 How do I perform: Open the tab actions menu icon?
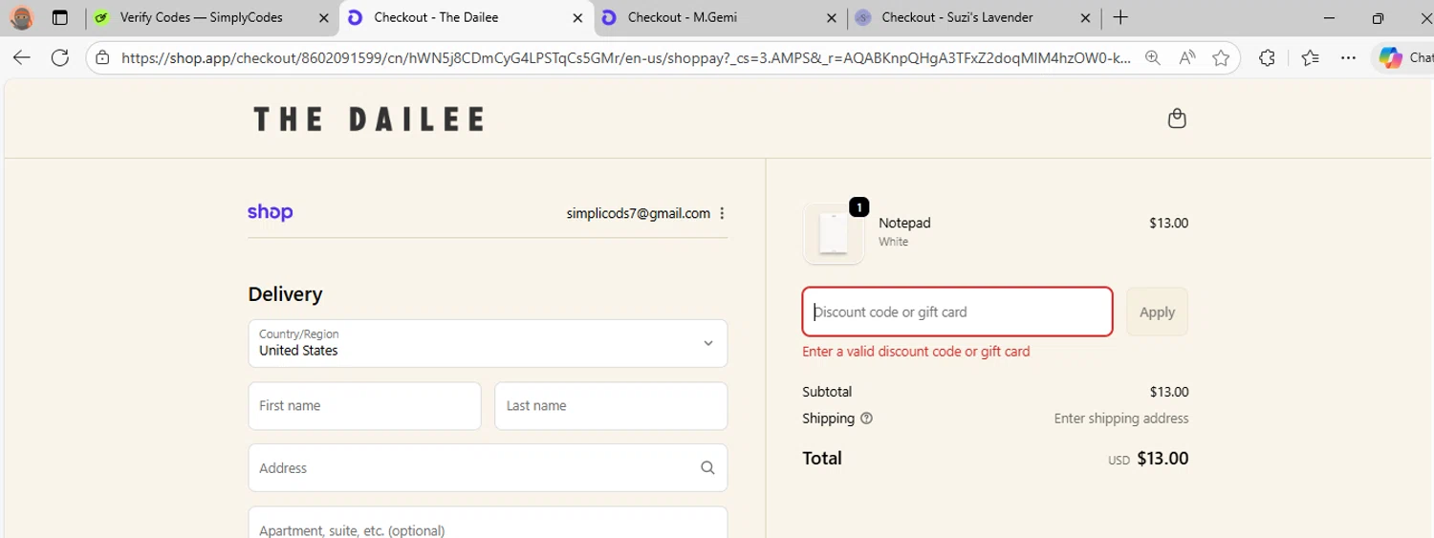[x=60, y=17]
